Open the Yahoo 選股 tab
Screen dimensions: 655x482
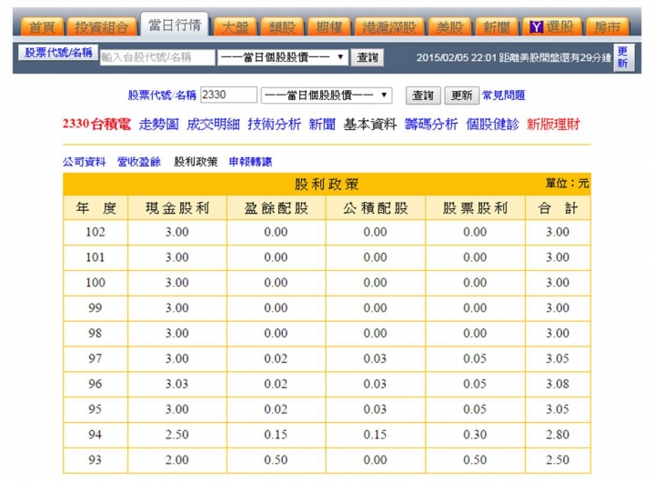[x=552, y=27]
